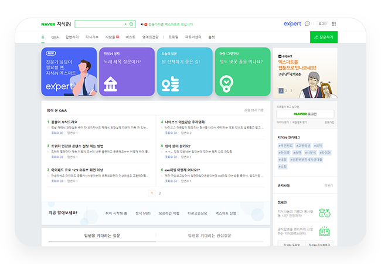Select banner slide indicator 2
The image size is (381, 264).
tap(286, 91)
